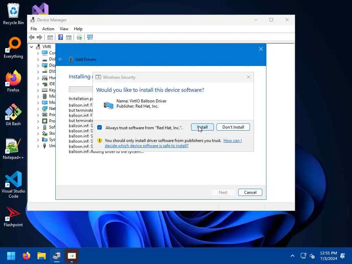This screenshot has width=352, height=264.
Task: Show hidden icons in the system tray
Action: 293,256
